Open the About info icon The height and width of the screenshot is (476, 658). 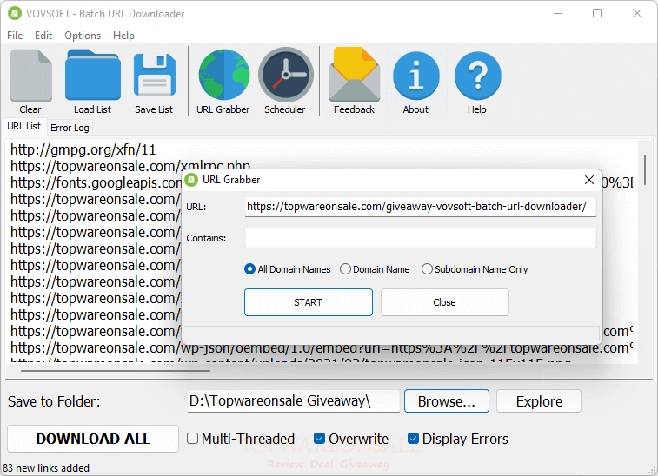click(x=415, y=76)
